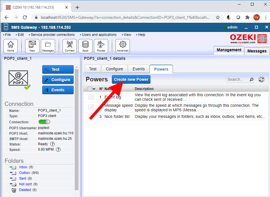Open the Not sent folder link

point(25,184)
